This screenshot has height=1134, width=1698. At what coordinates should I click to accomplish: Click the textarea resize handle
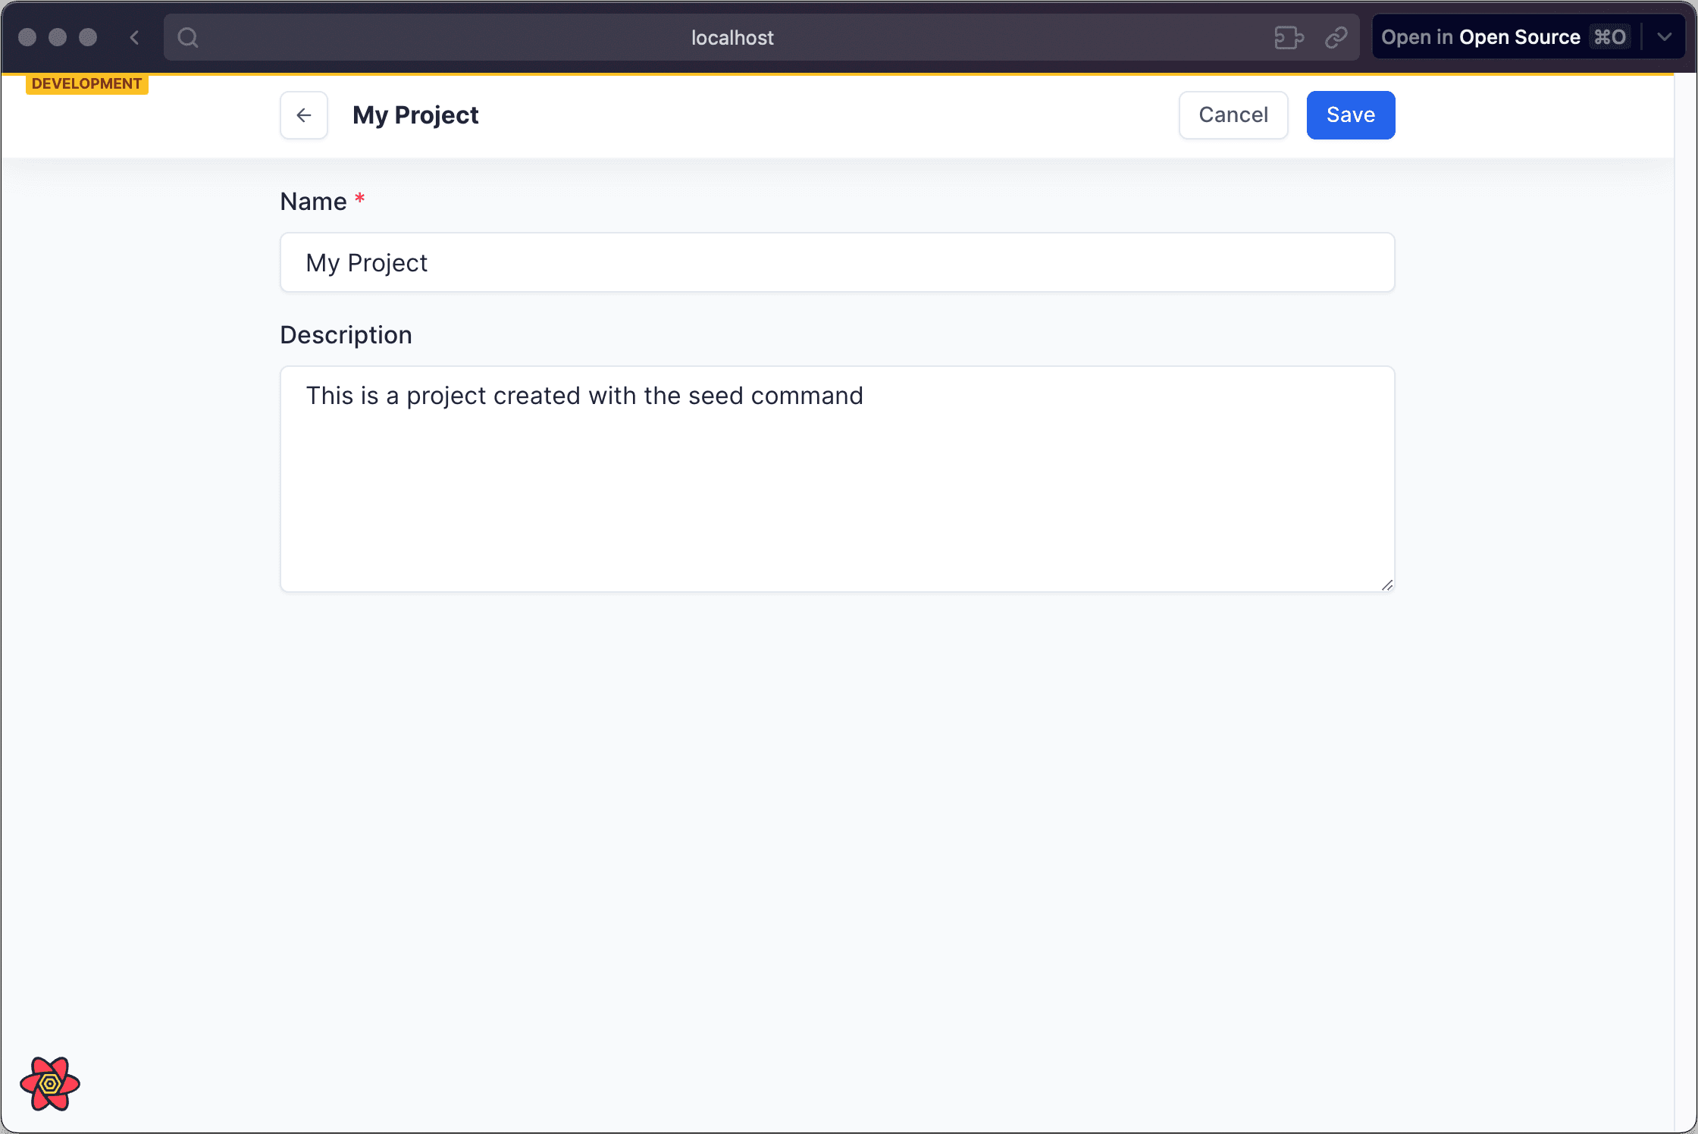coord(1387,584)
